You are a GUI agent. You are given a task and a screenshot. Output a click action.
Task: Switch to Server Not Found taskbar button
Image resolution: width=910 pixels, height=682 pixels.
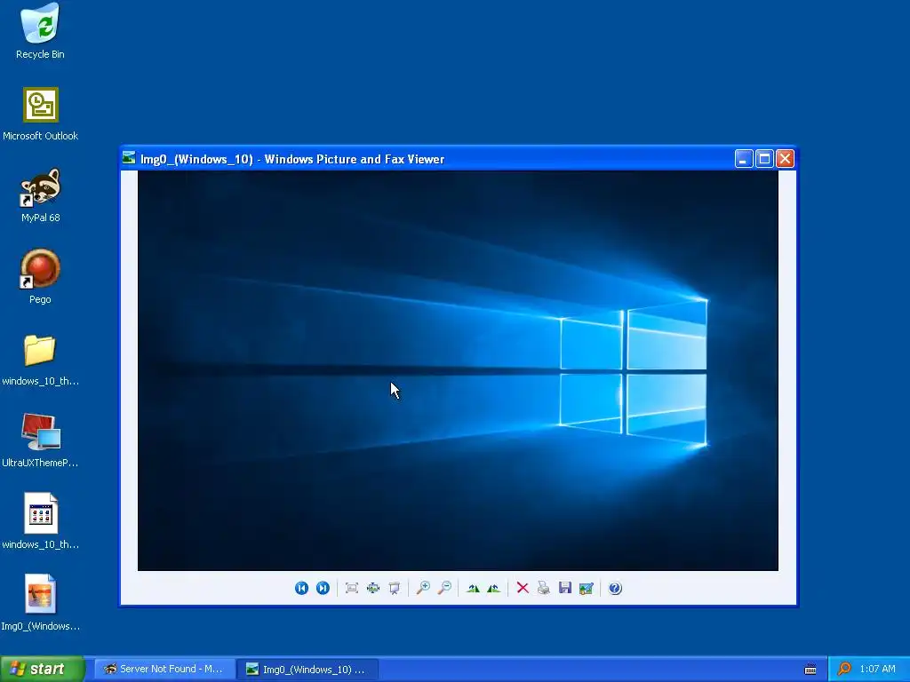click(164, 669)
